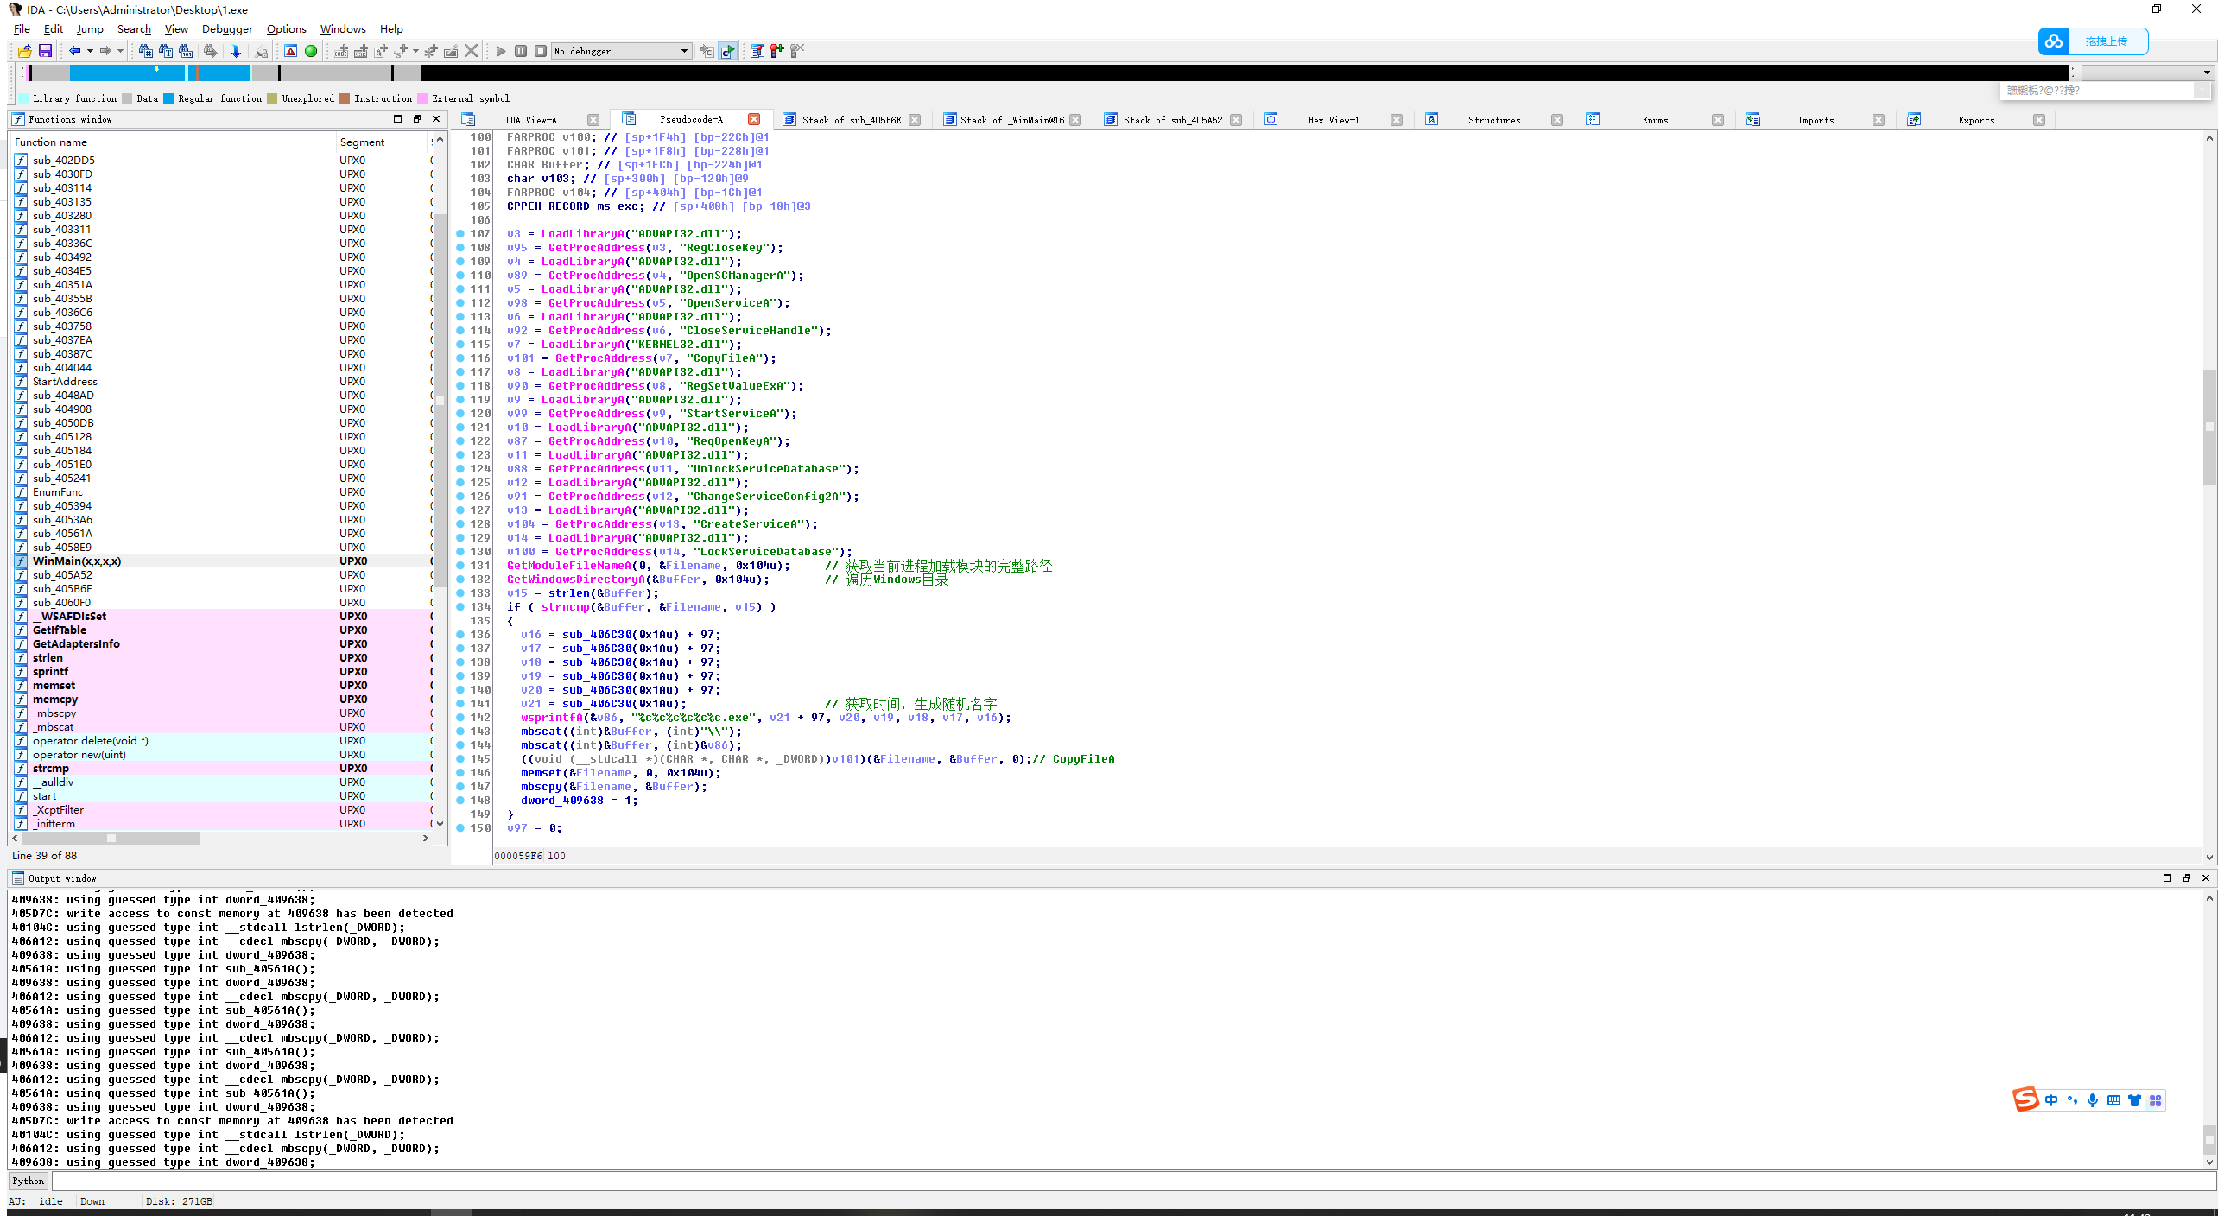Select WinMain(x,x,x,x) in functions list

[x=77, y=560]
